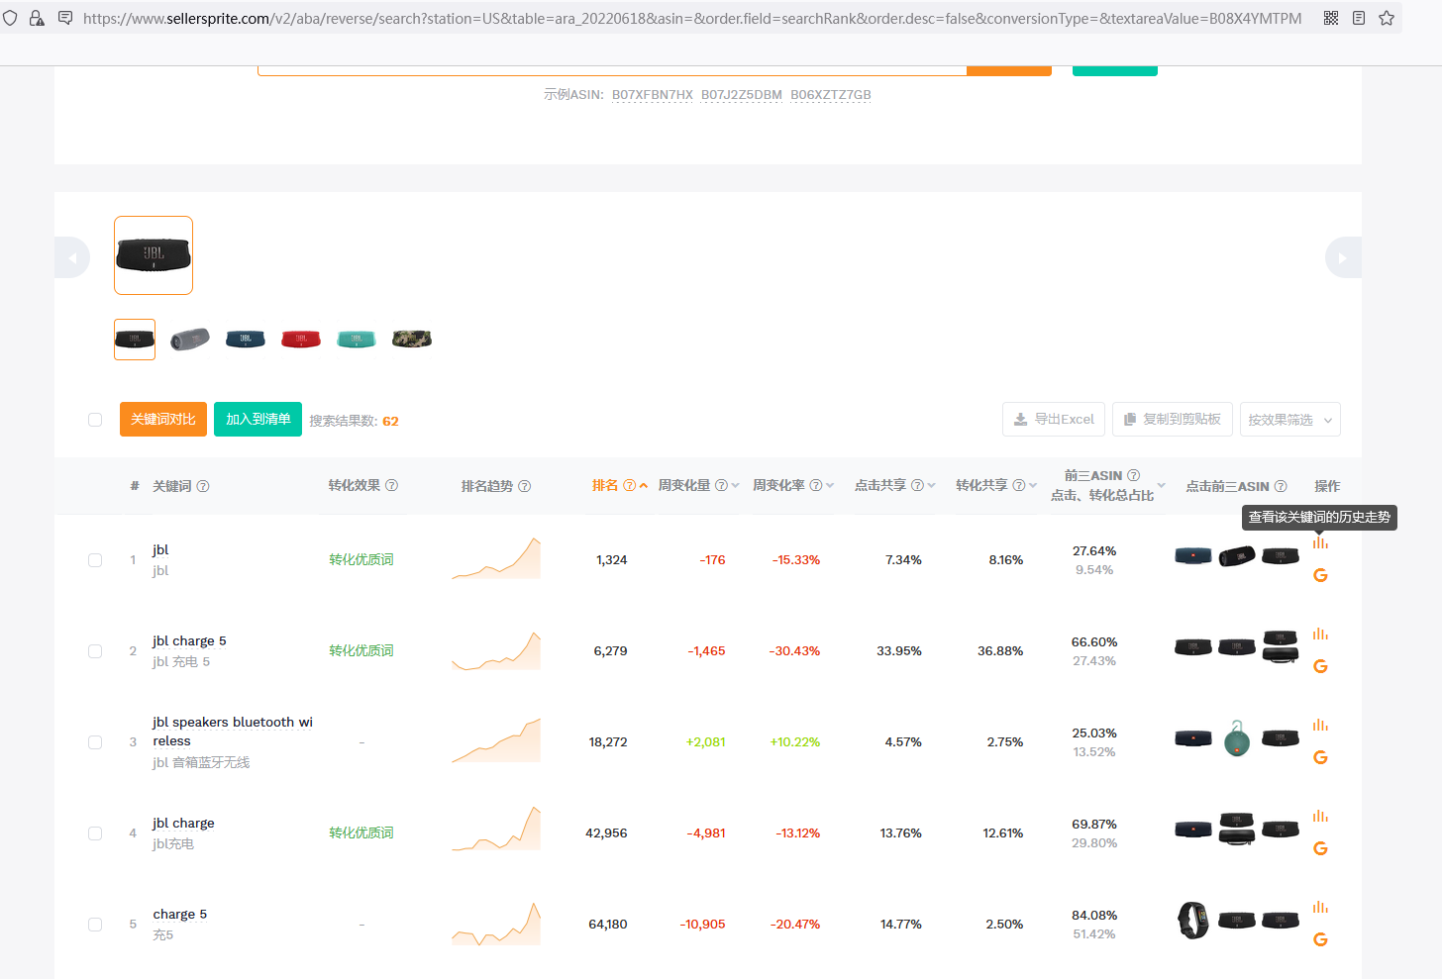Click help icon next to 排名趋势 header
The width and height of the screenshot is (1442, 979).
(525, 486)
